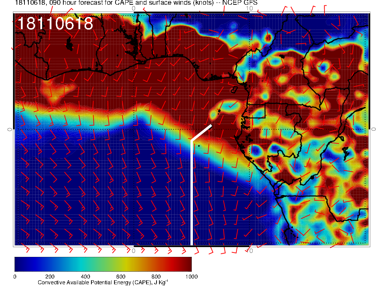Click the 200 tick label under the colorbar
This screenshot has width=380, height=294.
coord(50,276)
